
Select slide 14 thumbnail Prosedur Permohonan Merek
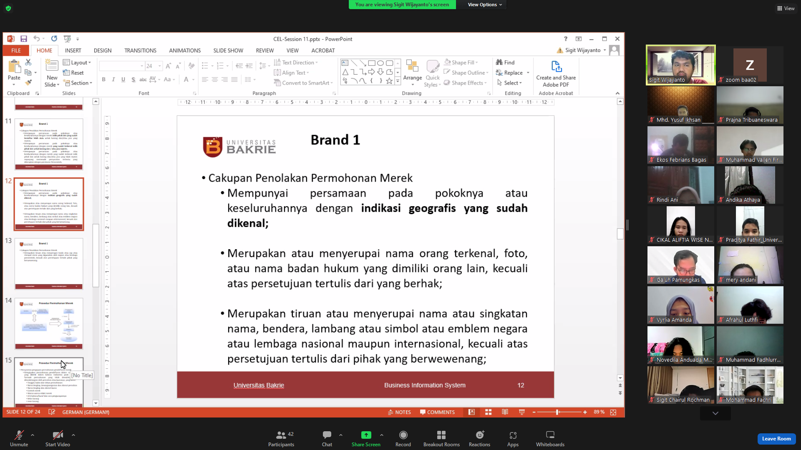[x=49, y=323]
